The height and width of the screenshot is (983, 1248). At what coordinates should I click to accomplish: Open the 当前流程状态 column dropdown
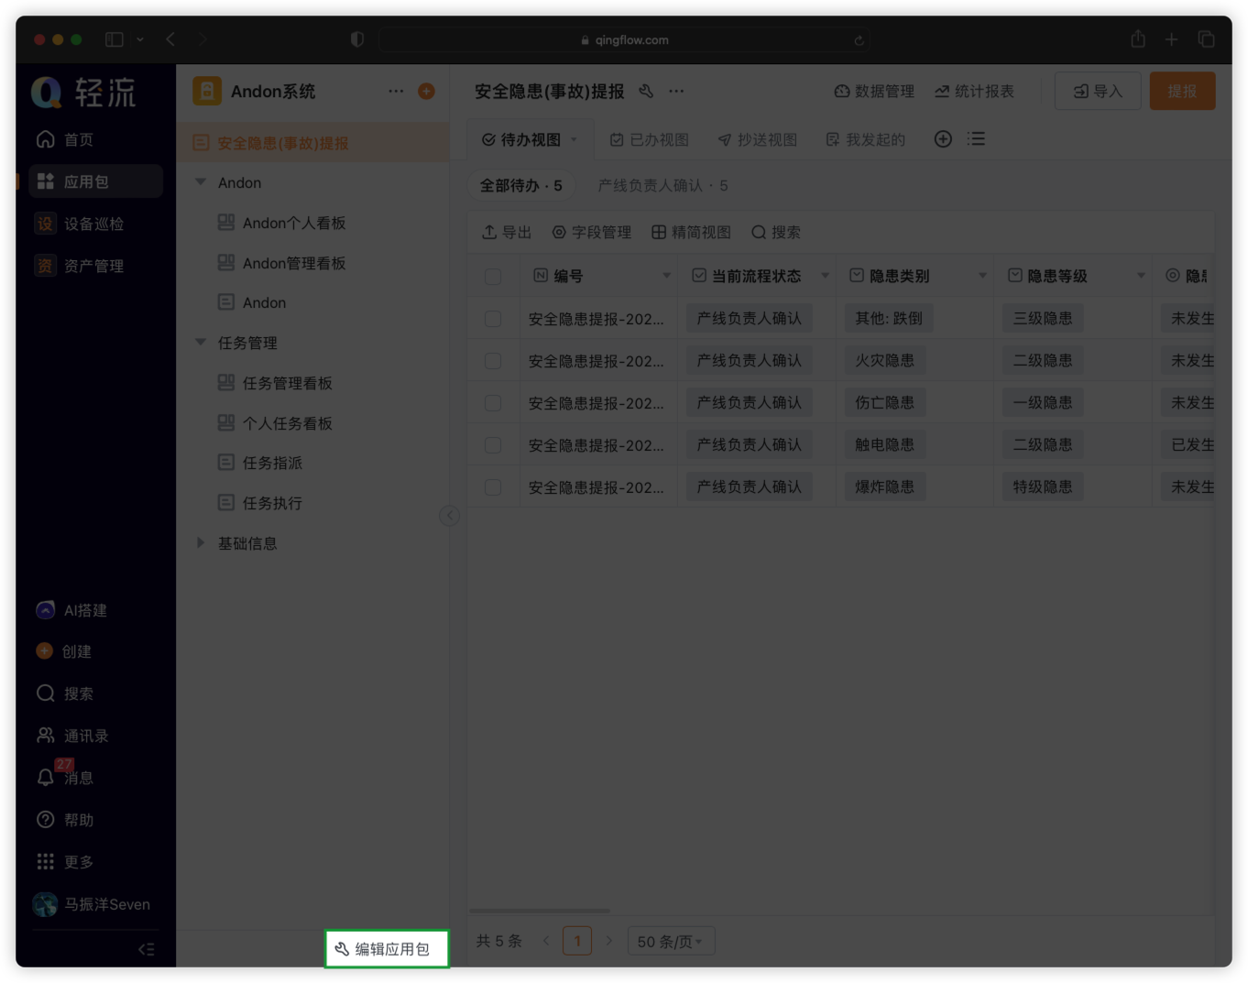pyautogui.click(x=825, y=276)
